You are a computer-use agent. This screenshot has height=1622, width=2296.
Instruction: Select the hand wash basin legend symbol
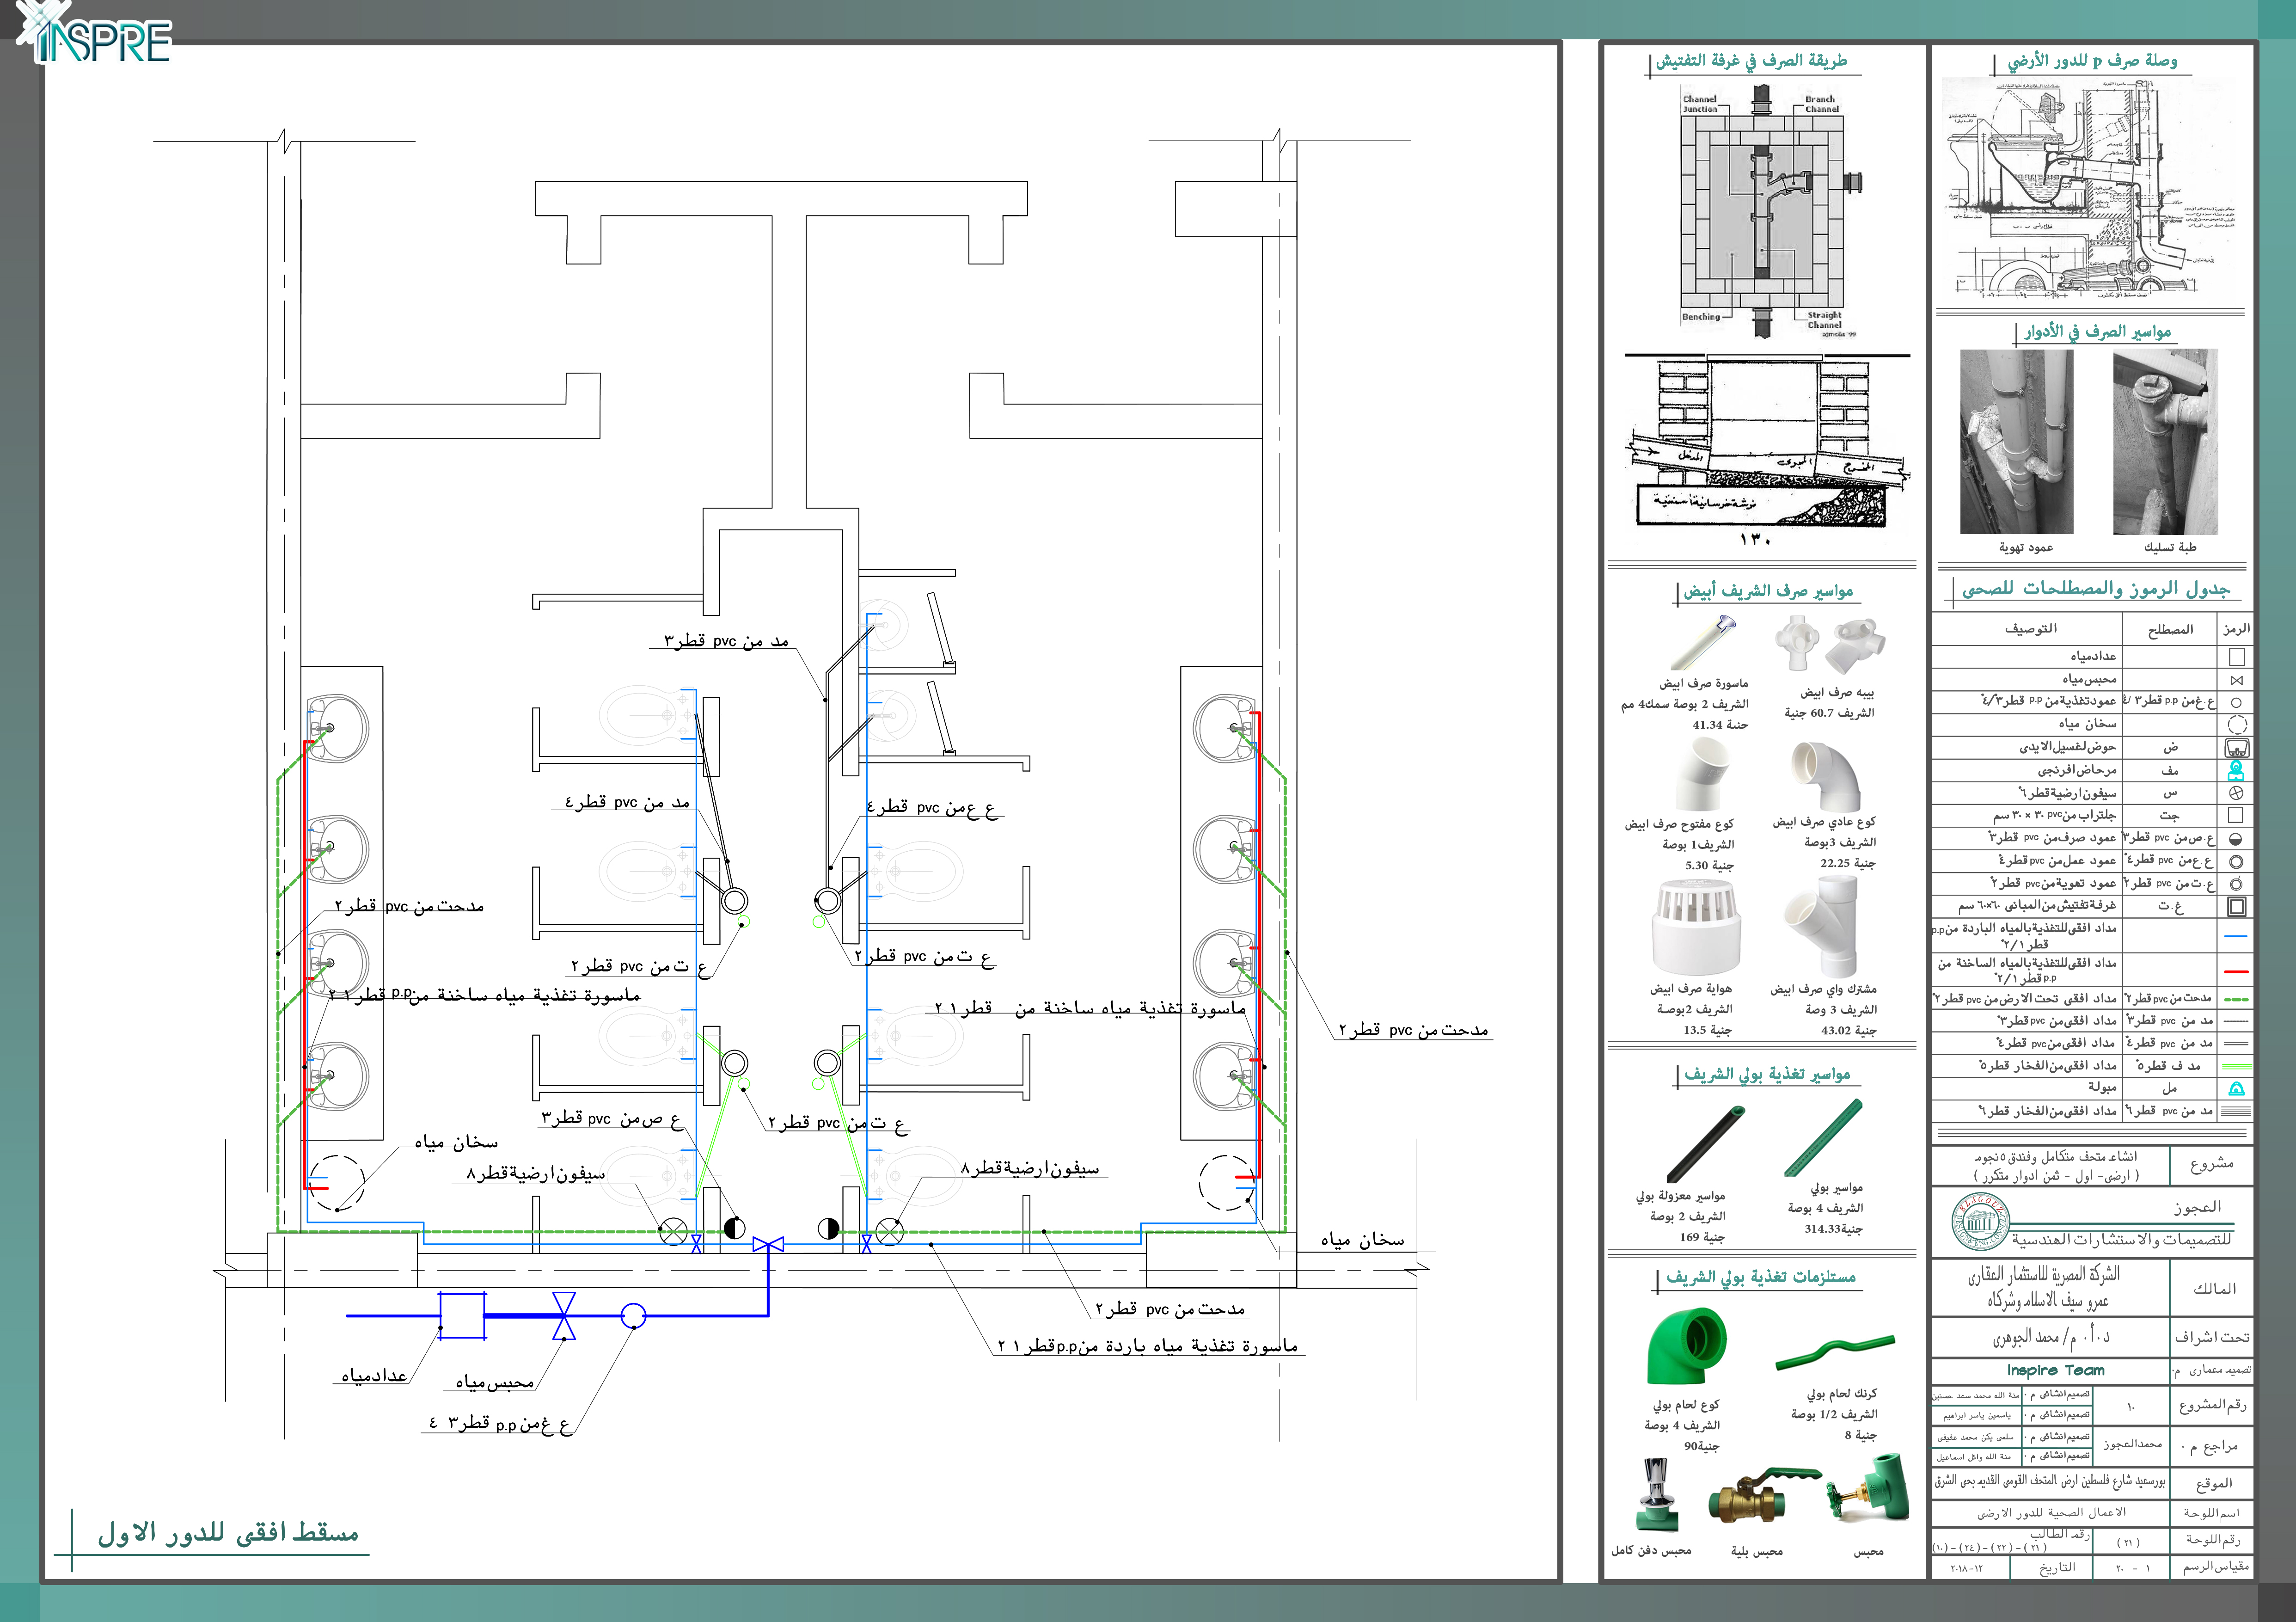pos(2237,747)
